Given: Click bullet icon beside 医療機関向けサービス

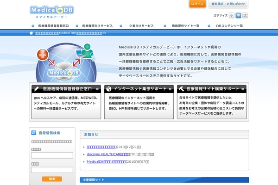Looking at the screenshot, I should click(x=77, y=26).
